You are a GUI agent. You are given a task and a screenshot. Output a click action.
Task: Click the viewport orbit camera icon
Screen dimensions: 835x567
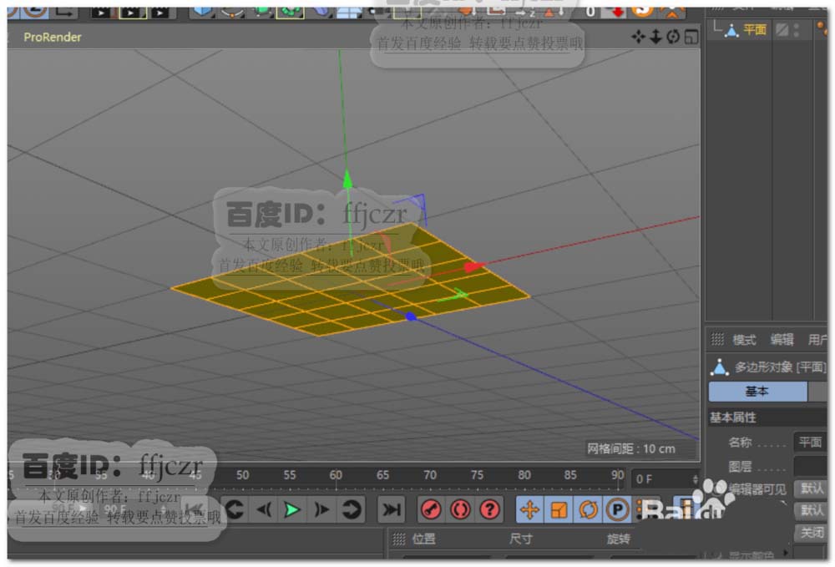pos(673,36)
